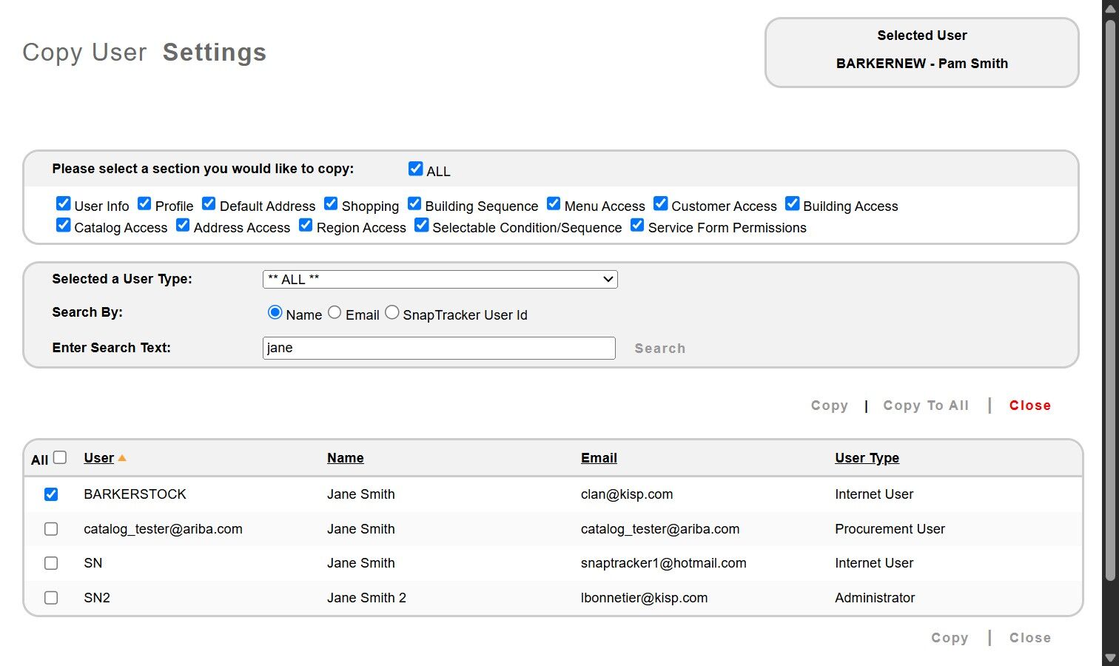Click the orange sort arrow beside User

(x=122, y=459)
